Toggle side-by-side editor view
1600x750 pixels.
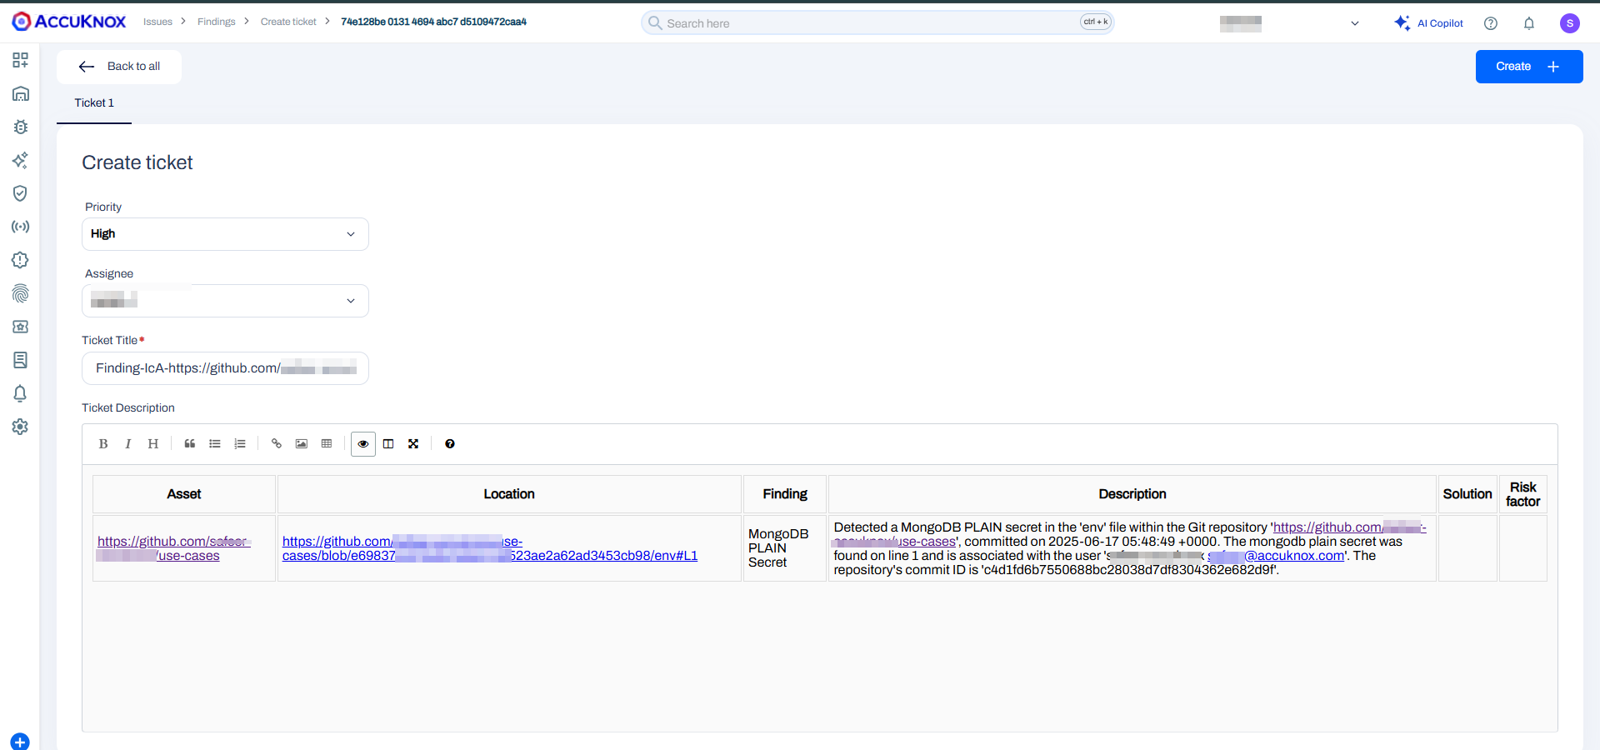(x=388, y=444)
